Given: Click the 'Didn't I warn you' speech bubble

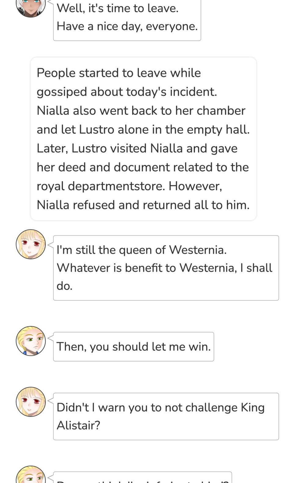Looking at the screenshot, I should [x=166, y=416].
